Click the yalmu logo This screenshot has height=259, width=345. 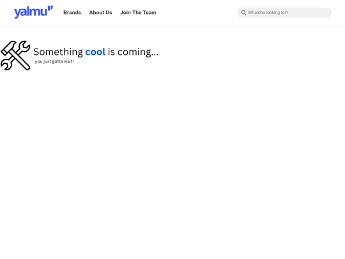pyautogui.click(x=33, y=12)
